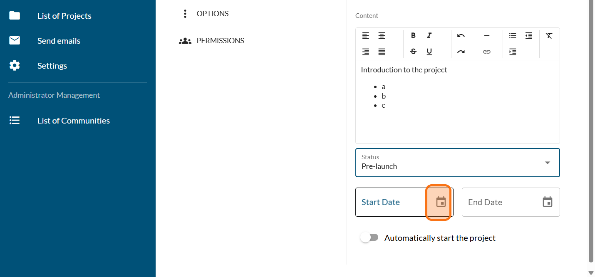
Task: Open the Send emails page
Action: tap(59, 41)
